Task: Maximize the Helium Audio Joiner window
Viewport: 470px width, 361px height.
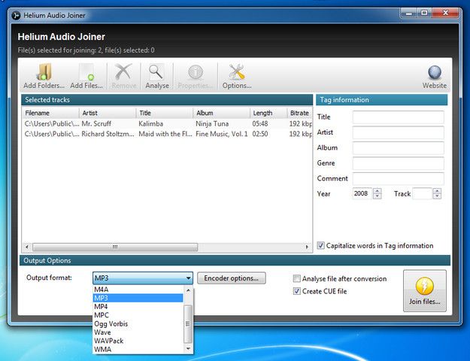Action: coord(424,14)
